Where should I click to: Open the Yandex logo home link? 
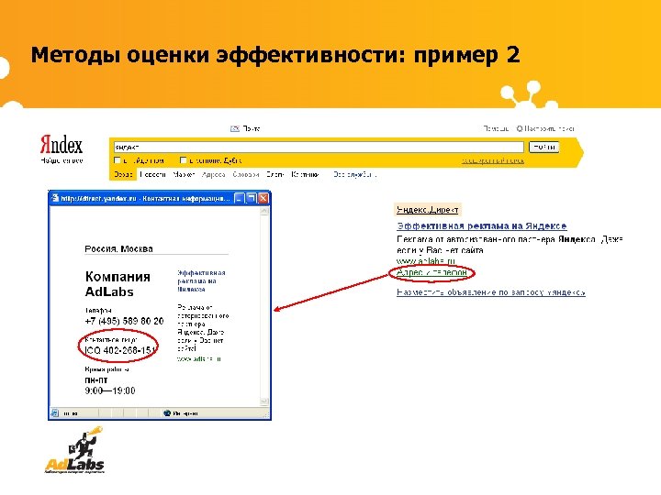[x=62, y=145]
